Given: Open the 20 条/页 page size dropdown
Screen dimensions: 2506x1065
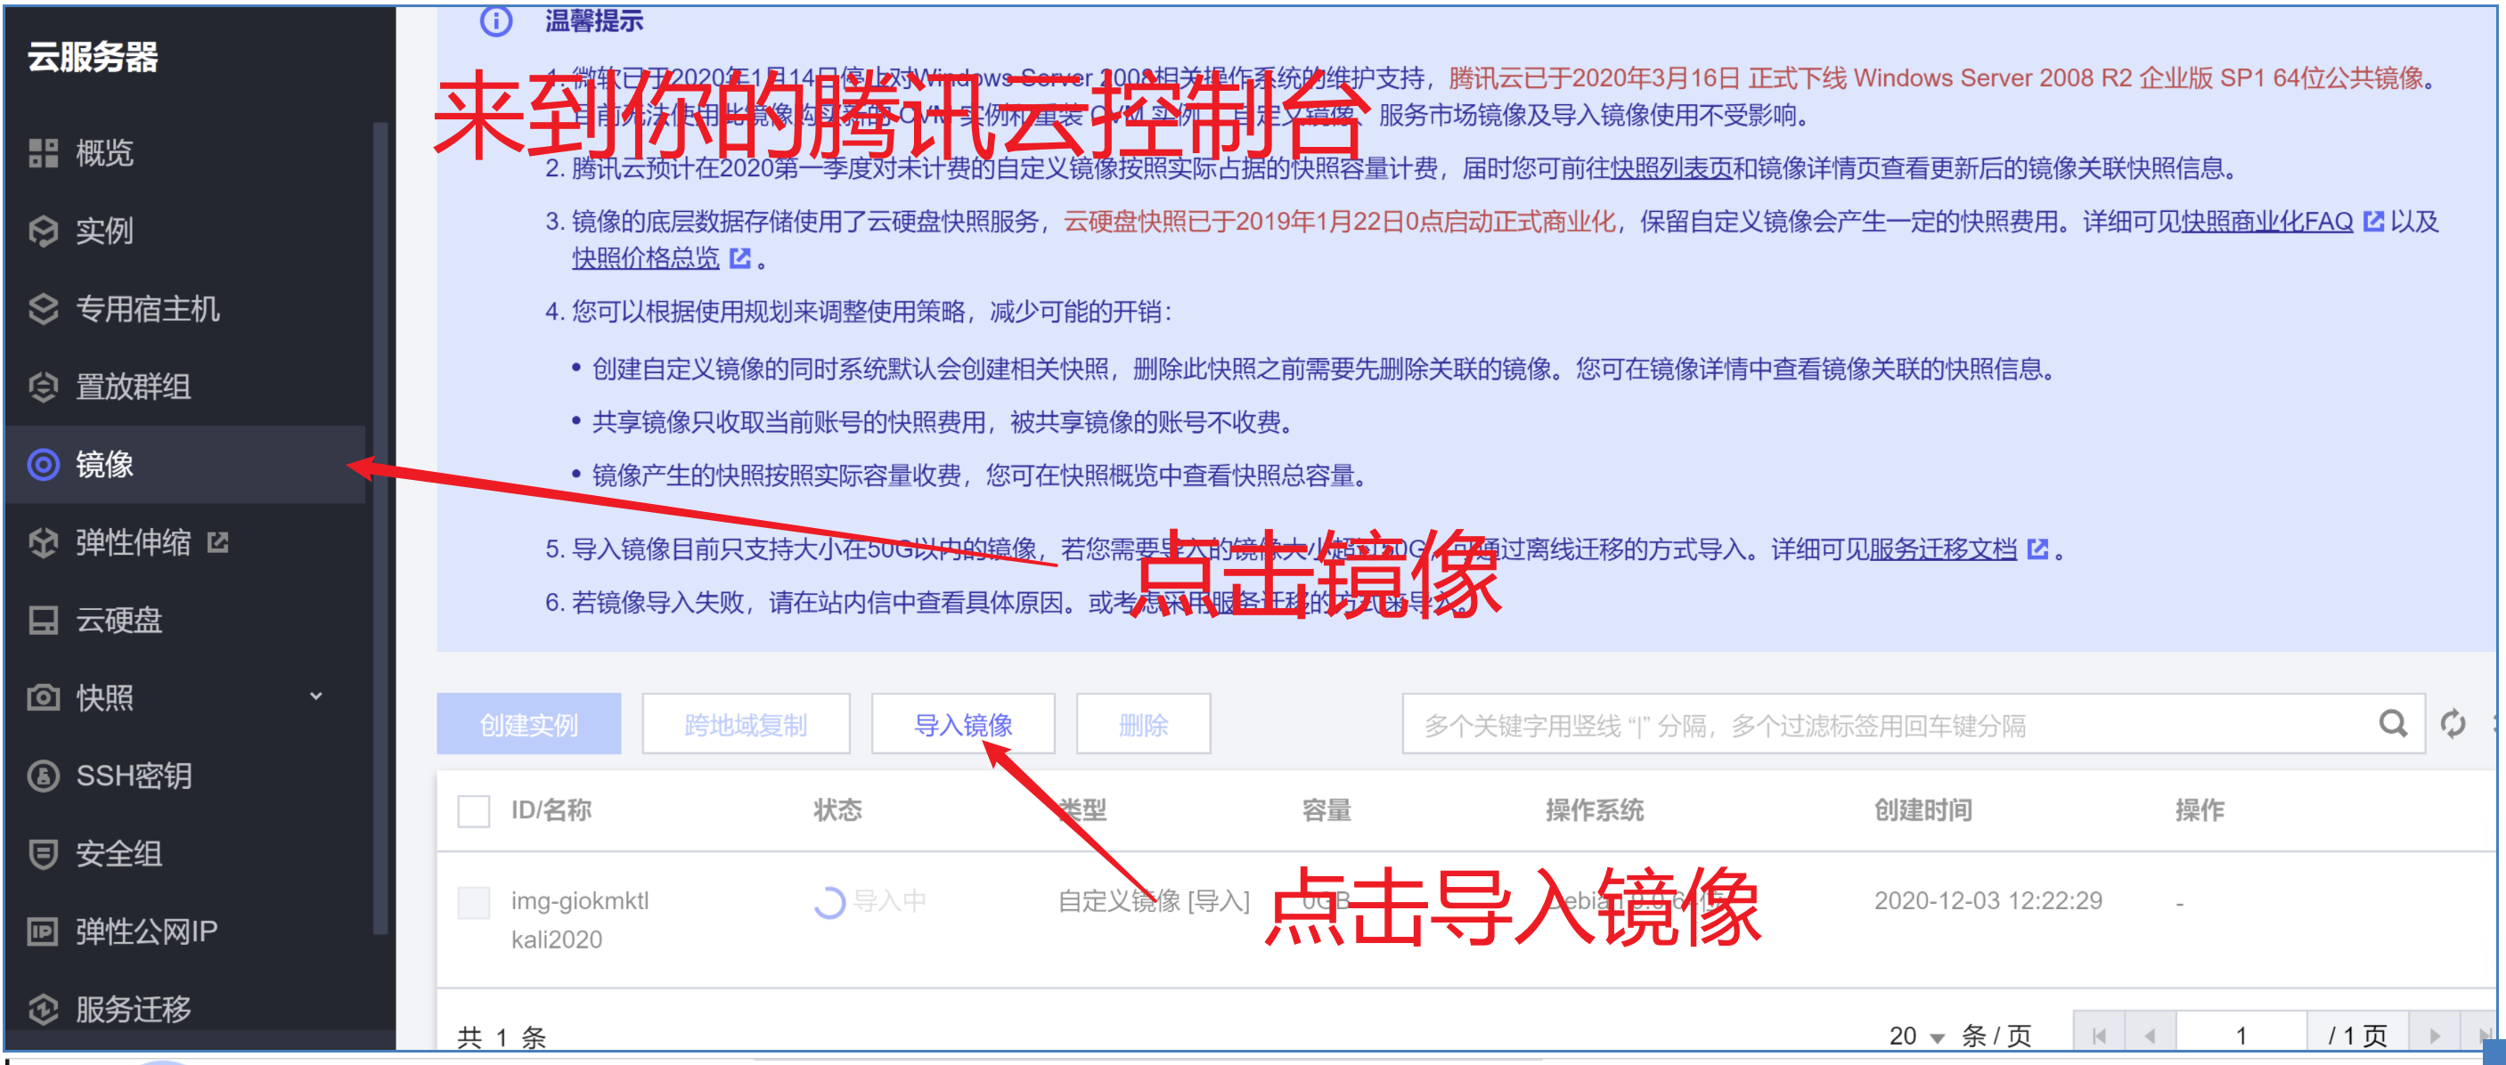Looking at the screenshot, I should pyautogui.click(x=1915, y=1036).
